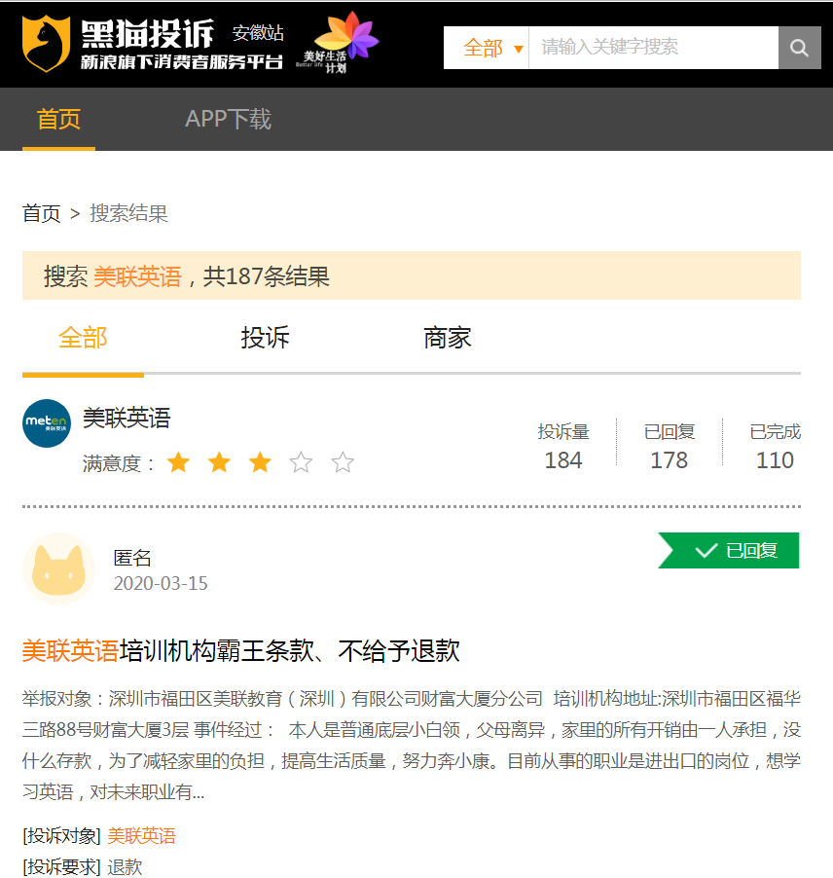Screen dimensions: 833x878
Task: Focus the keyword search input field
Action: point(652,48)
